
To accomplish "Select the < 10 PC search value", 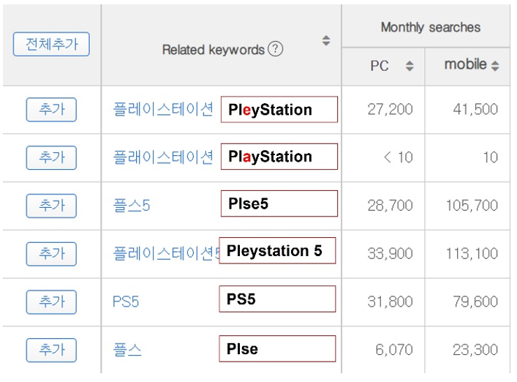I will pos(398,157).
